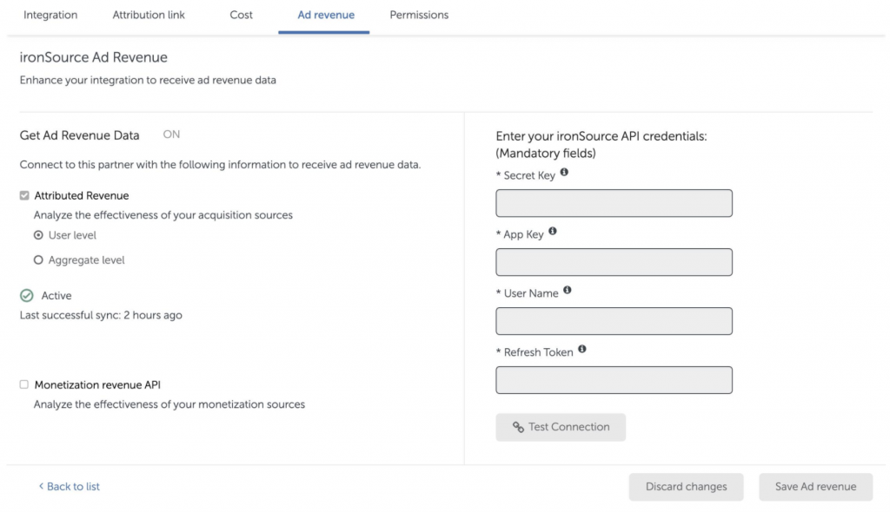This screenshot has width=890, height=512.
Task: Enable the Monetization revenue API checkbox
Action: click(x=24, y=384)
